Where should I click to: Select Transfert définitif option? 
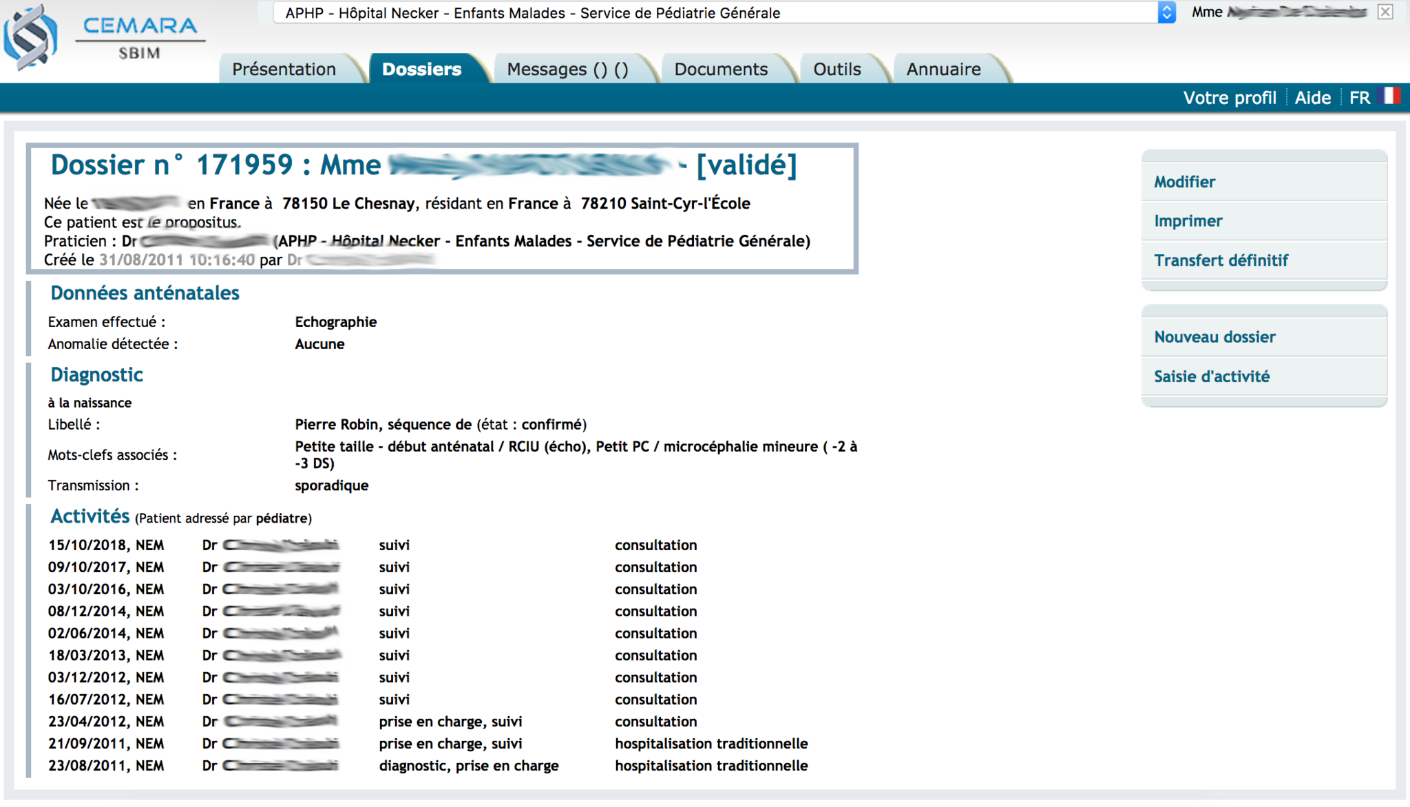tap(1221, 260)
